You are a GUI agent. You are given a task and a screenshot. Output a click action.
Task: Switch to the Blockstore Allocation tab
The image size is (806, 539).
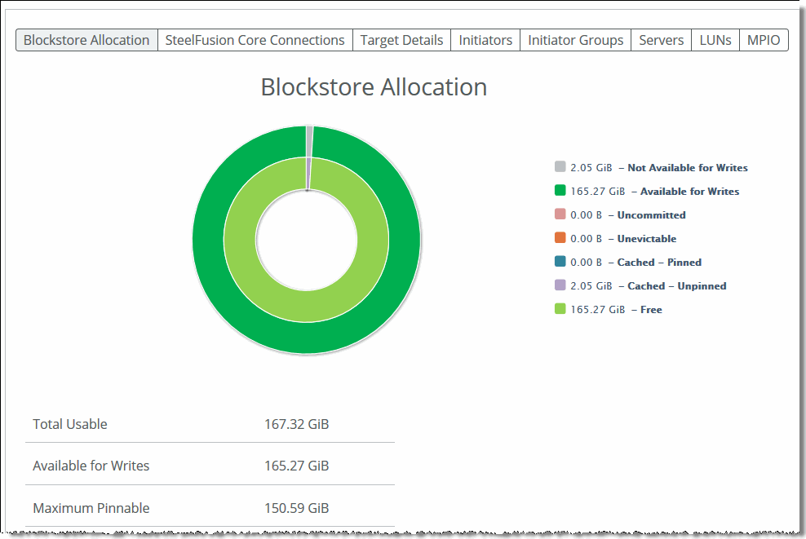86,40
